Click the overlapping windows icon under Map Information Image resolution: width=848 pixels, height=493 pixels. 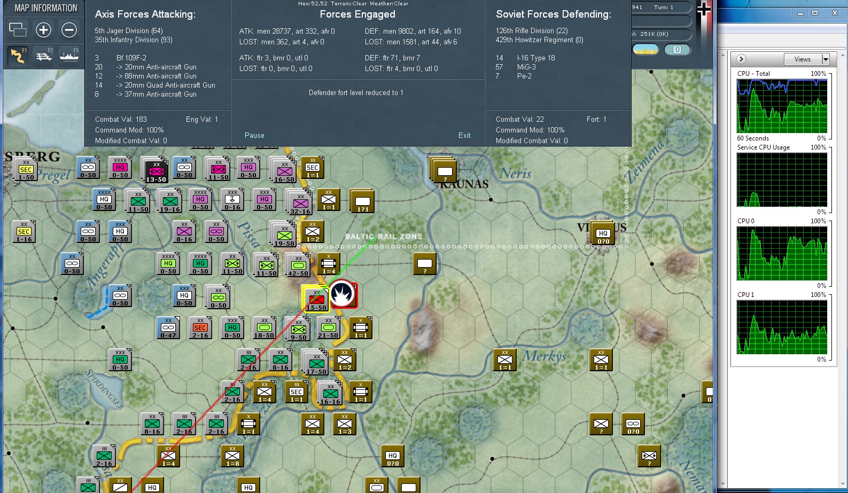[18, 30]
